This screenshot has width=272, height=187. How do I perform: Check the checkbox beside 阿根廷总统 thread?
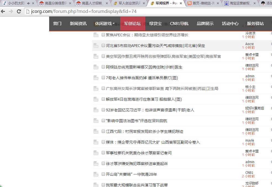(103, 67)
